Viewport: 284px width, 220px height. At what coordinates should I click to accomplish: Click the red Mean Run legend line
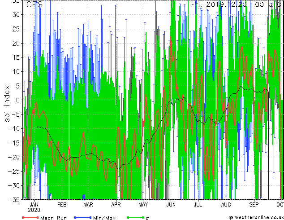click(x=30, y=217)
